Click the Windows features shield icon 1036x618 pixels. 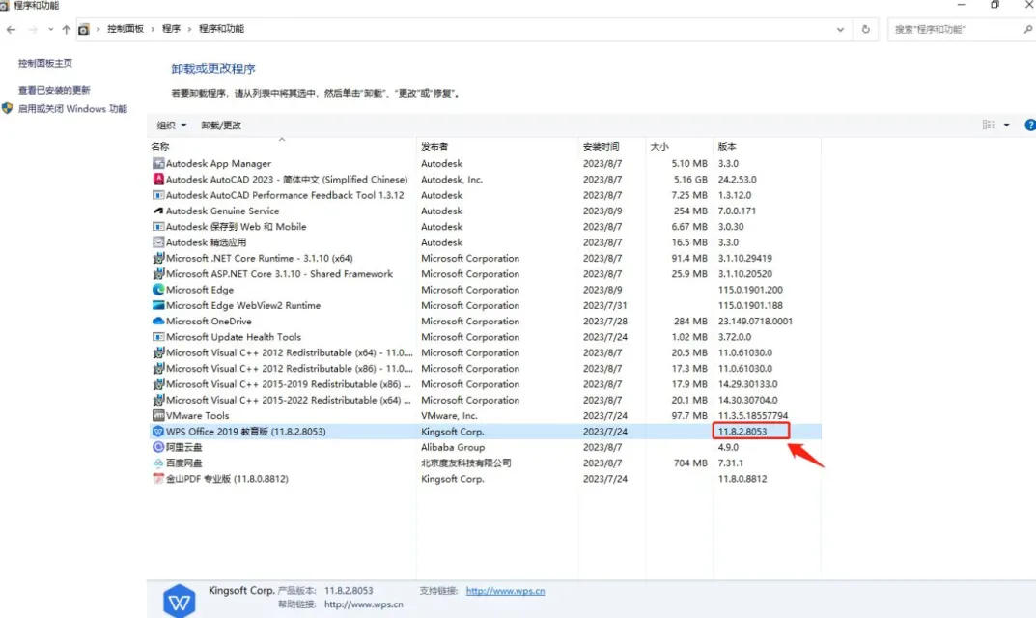(x=8, y=108)
